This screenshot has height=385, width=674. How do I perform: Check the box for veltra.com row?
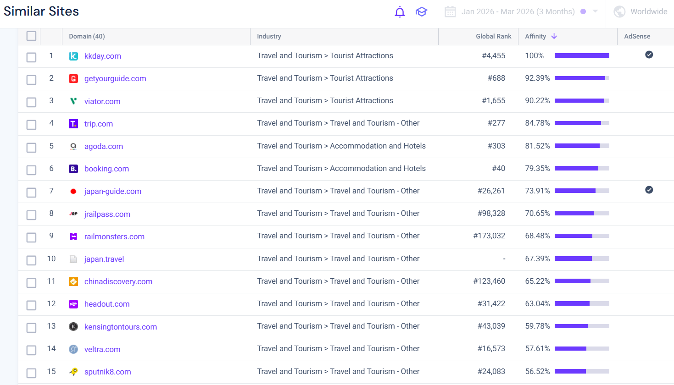tap(31, 350)
